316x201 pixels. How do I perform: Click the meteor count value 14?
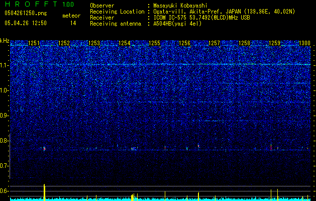73,23
